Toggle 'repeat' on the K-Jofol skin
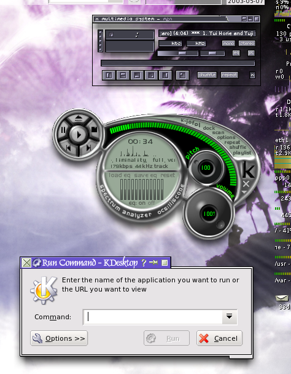 pyautogui.click(x=233, y=142)
